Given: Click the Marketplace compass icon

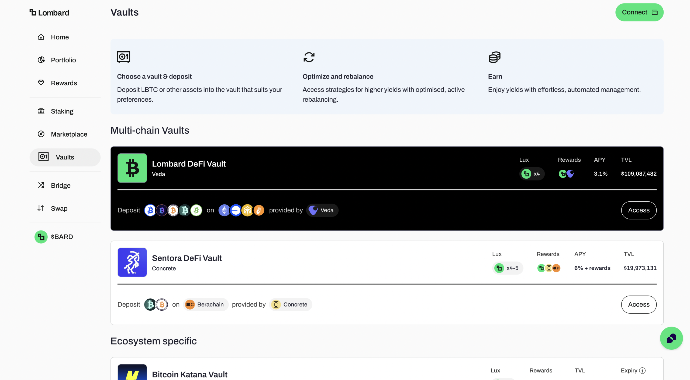Looking at the screenshot, I should pyautogui.click(x=41, y=134).
